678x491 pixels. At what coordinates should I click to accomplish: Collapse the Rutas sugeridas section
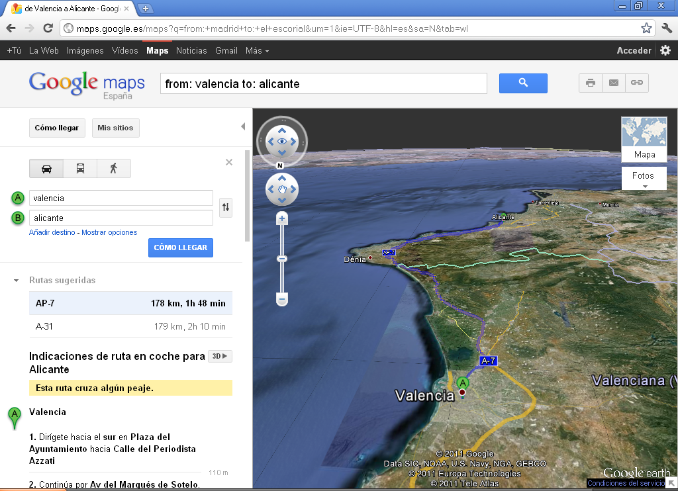[x=16, y=280]
